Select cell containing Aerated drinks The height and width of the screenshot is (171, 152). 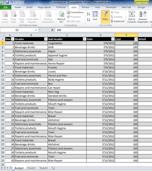[x=67, y=96]
